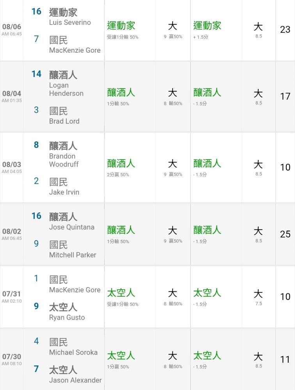
Task: Click 大 8 輸50% in 07/30 row
Action: 173,360
